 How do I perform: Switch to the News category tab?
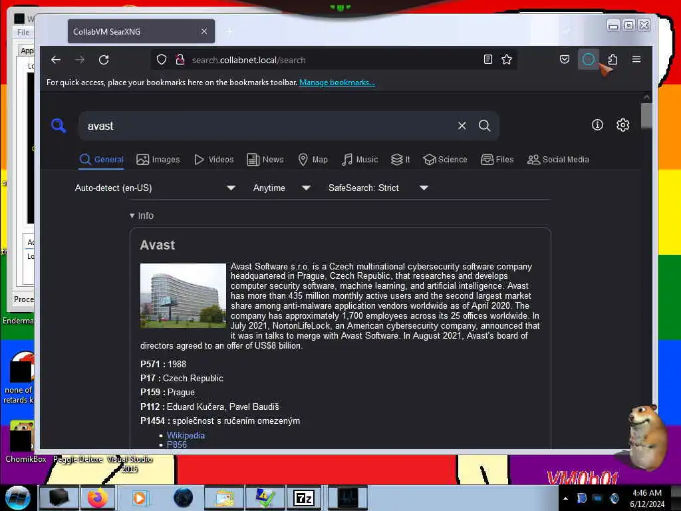pyautogui.click(x=265, y=160)
